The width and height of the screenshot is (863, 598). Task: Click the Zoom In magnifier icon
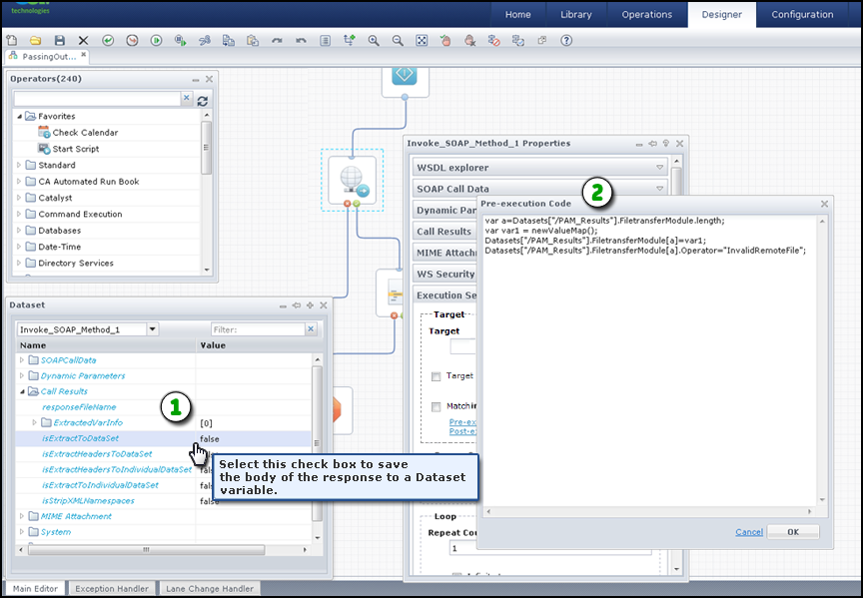(x=374, y=41)
